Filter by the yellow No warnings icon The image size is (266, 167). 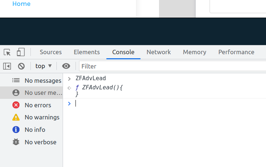click(16, 117)
